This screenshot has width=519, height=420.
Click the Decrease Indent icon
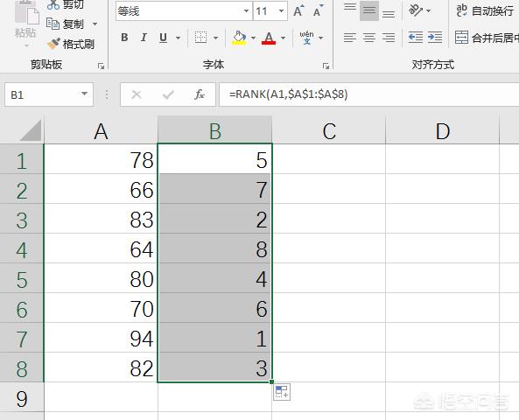pyautogui.click(x=416, y=37)
